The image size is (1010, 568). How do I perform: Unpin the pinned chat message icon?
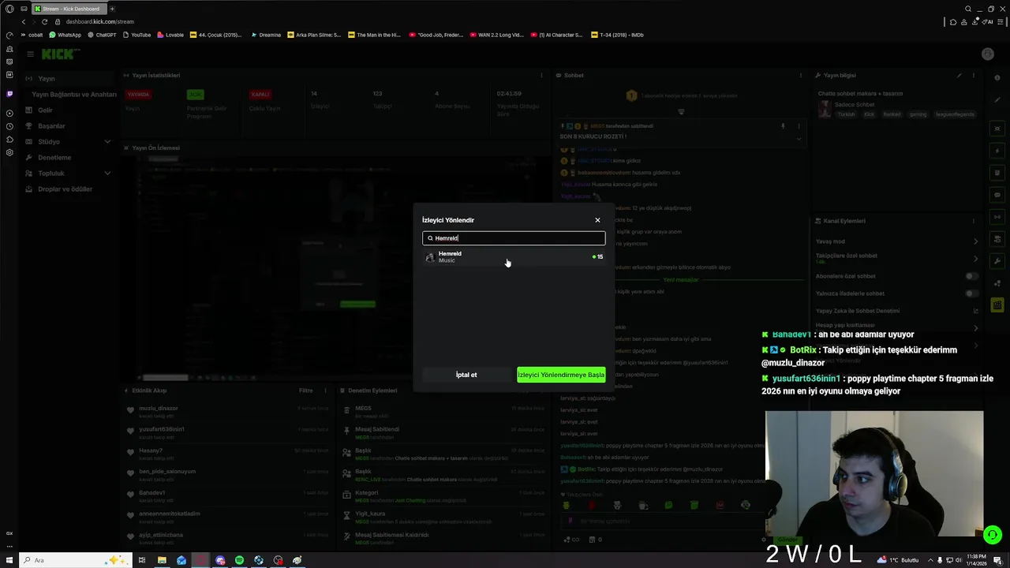tap(783, 126)
